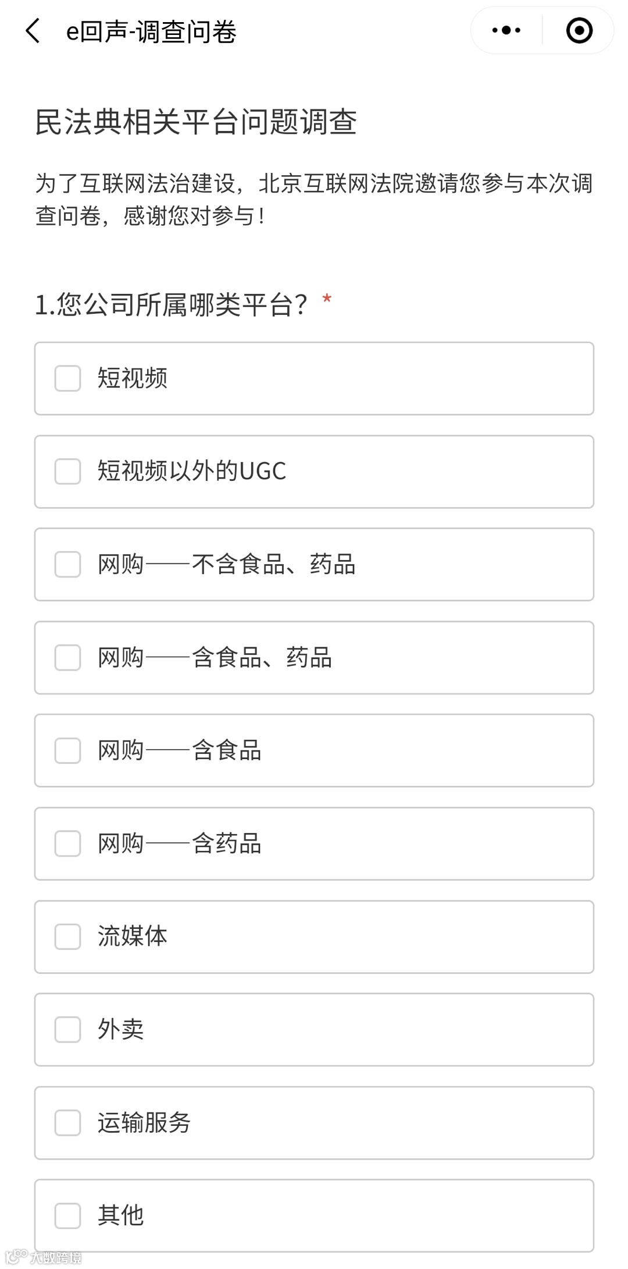The image size is (628, 1269).
Task: Choose the 运输服务 option label
Action: tap(144, 1123)
